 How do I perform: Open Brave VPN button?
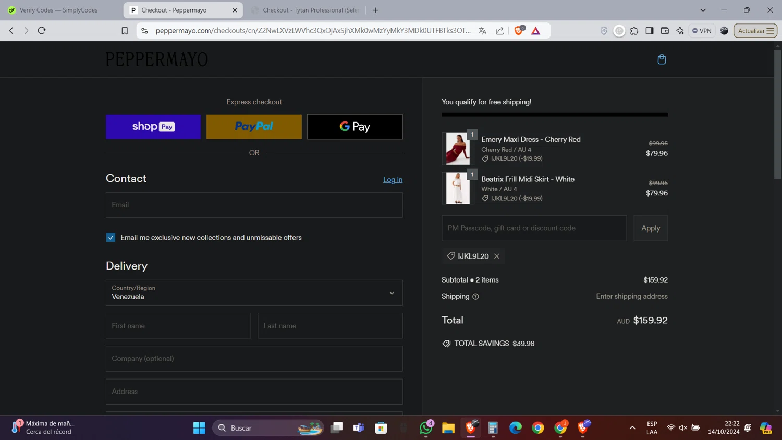[702, 31]
